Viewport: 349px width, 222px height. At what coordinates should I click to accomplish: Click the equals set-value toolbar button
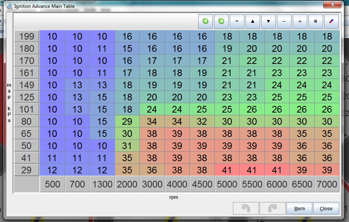(237, 21)
